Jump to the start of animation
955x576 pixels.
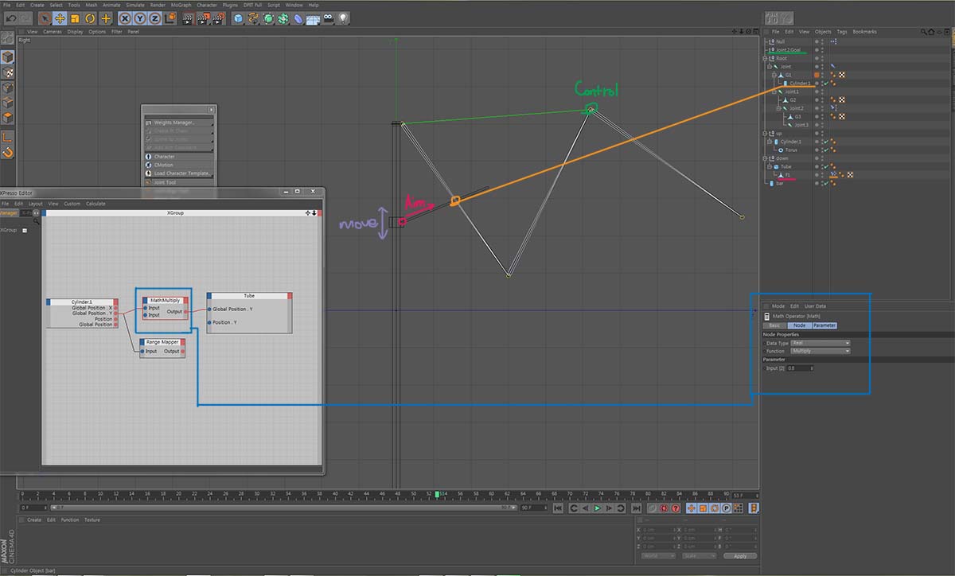[558, 508]
